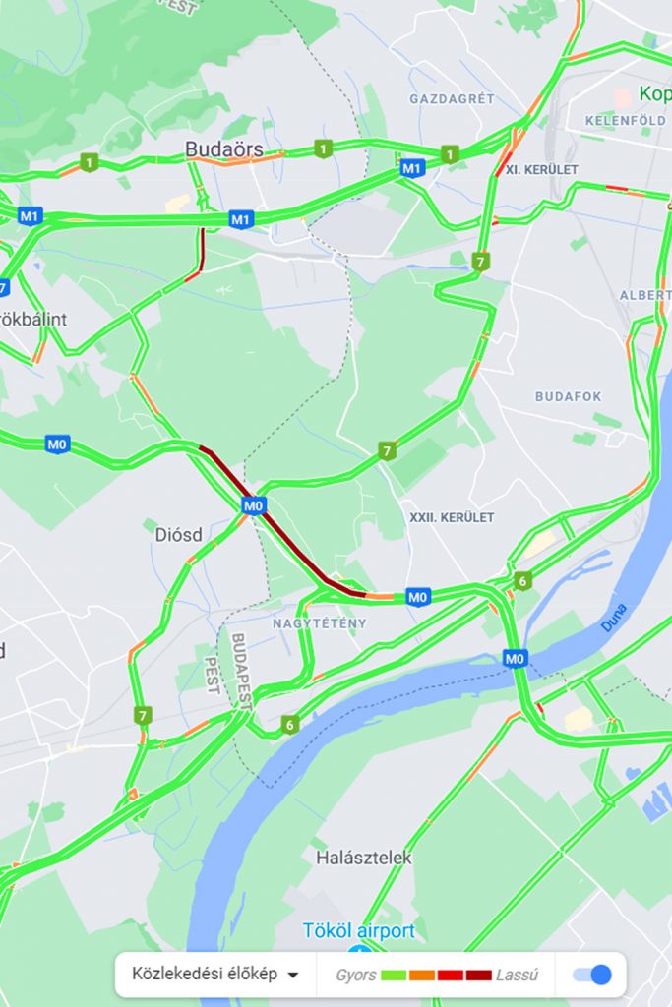Click the Tököl airport label
The image size is (672, 1007).
[x=358, y=930]
